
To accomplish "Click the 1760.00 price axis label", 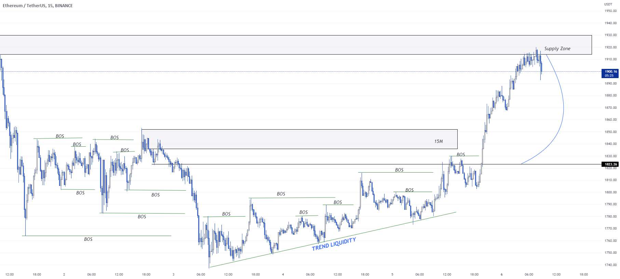I will point(610,241).
